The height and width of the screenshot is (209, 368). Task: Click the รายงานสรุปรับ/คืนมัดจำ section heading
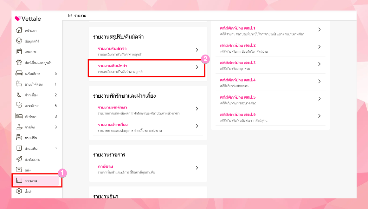click(x=118, y=37)
